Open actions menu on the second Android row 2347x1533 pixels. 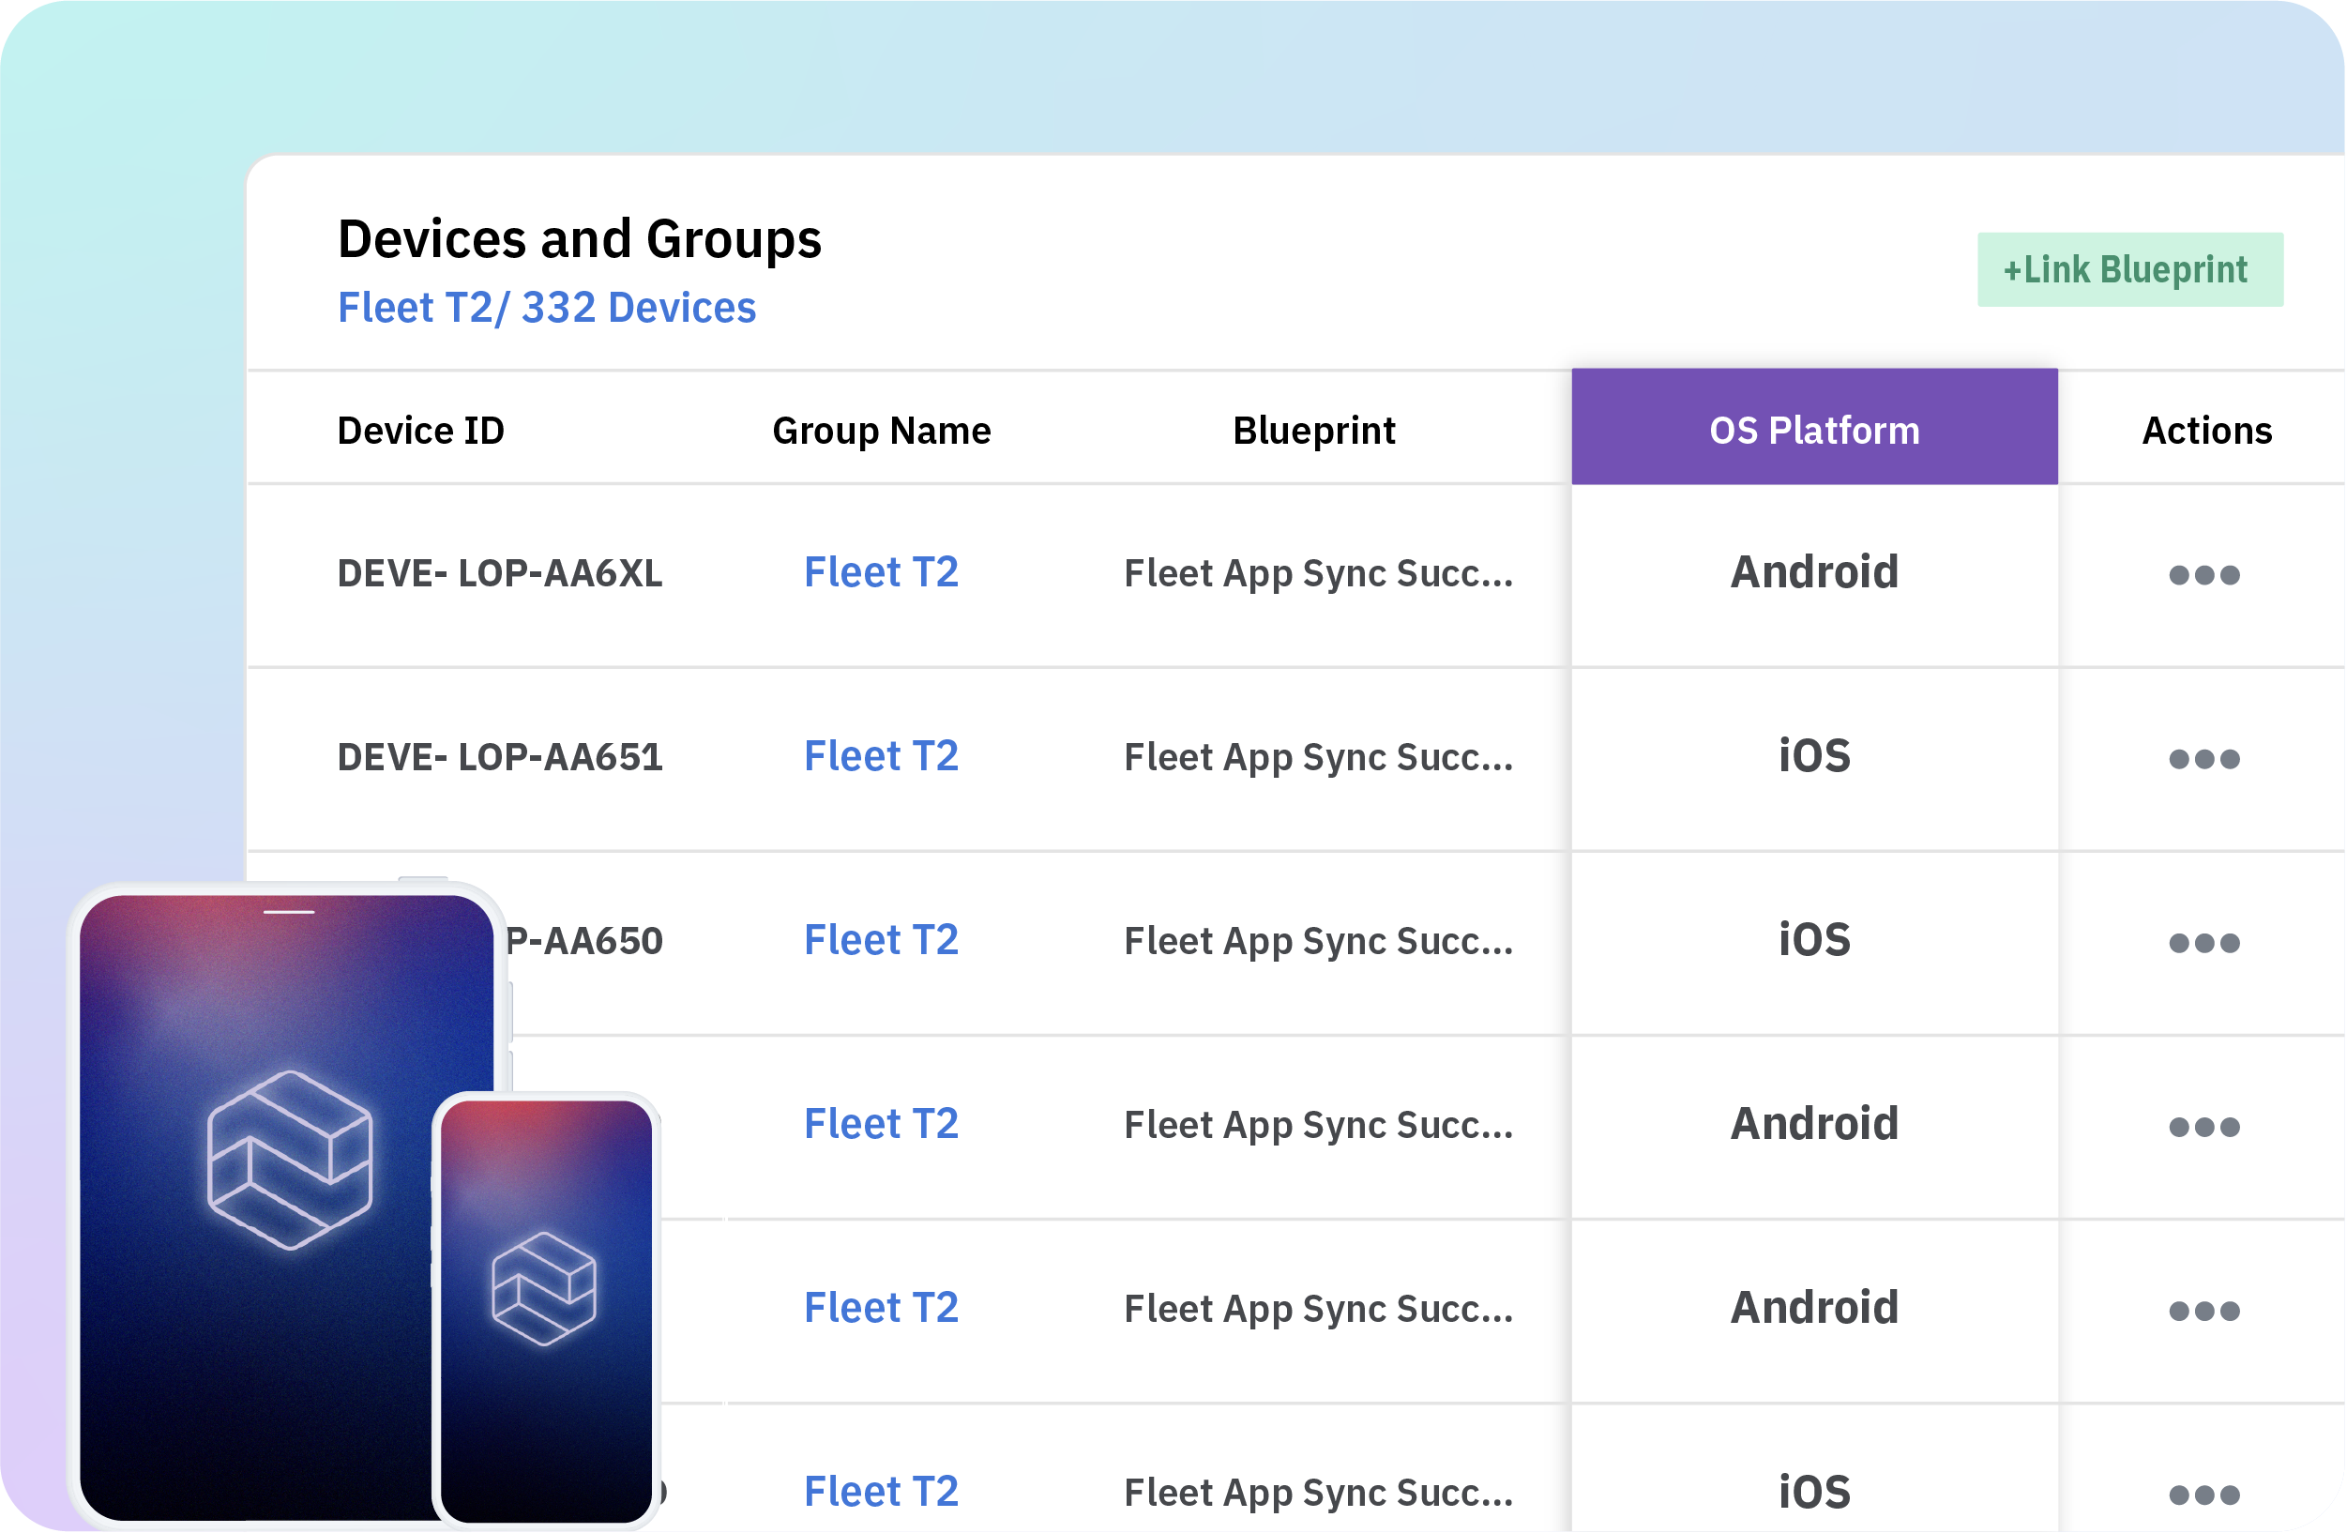[2204, 1126]
